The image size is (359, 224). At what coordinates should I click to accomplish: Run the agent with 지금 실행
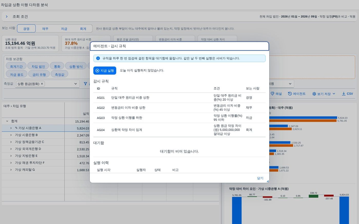tap(105, 71)
